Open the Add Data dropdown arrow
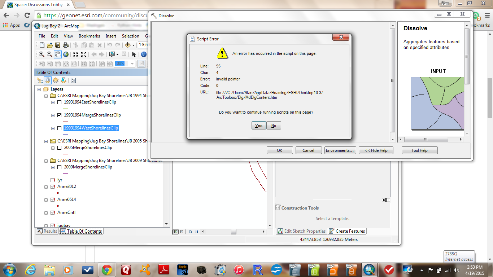 [133, 45]
